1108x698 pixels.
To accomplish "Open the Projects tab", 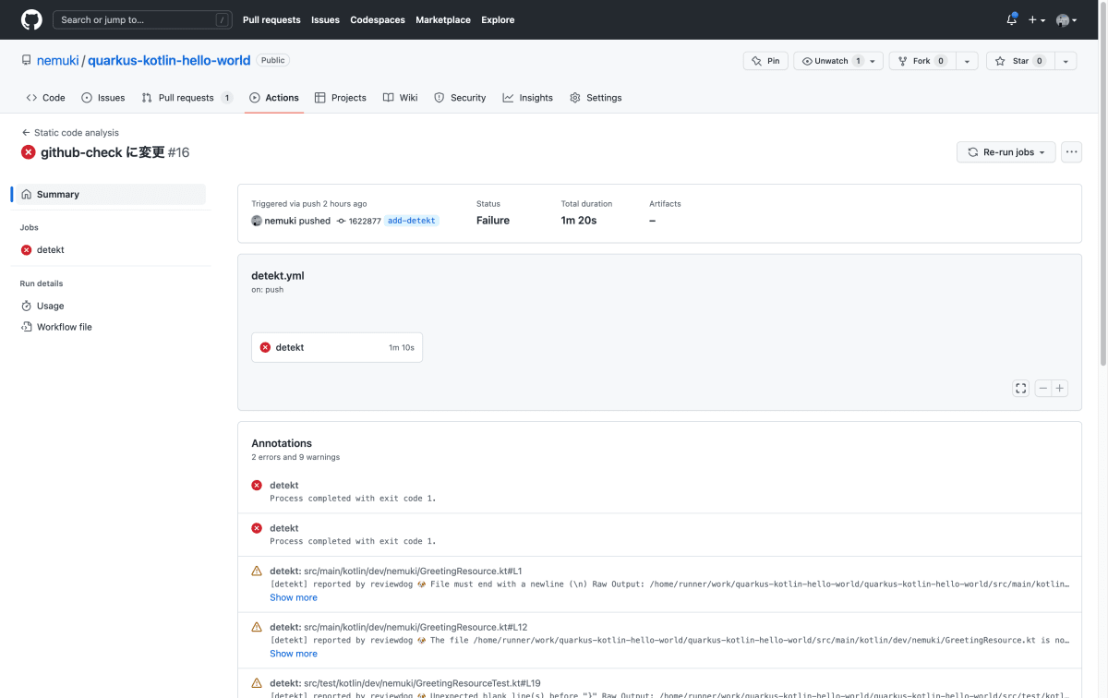I will click(340, 98).
